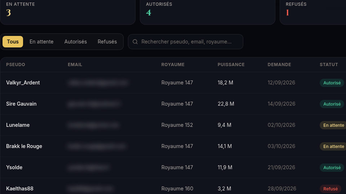Show the Refusés filter tab
The image size is (346, 194).
(x=107, y=42)
